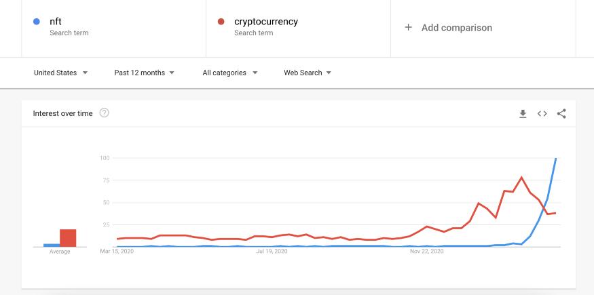The height and width of the screenshot is (295, 594).
Task: Download the Interest over time chart CSV
Action: tap(523, 113)
